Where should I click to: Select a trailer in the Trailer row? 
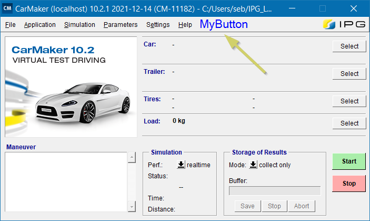pyautogui.click(x=349, y=74)
